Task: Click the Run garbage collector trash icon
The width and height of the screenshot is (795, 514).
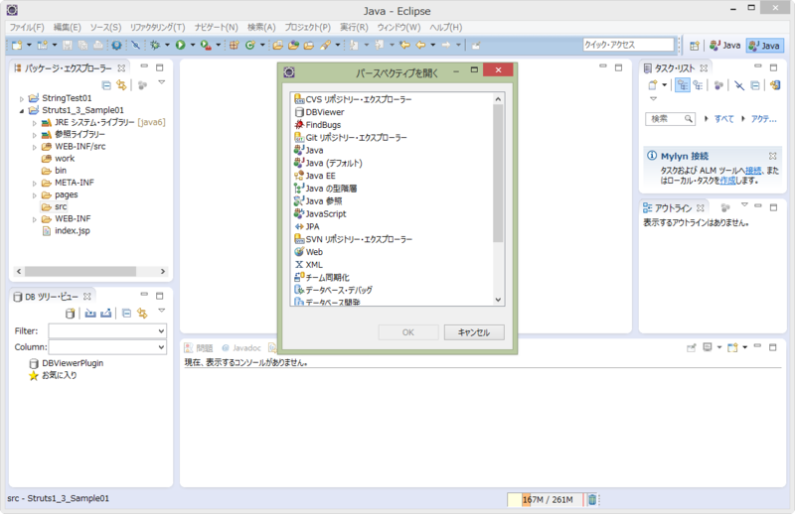Action: pyautogui.click(x=591, y=500)
